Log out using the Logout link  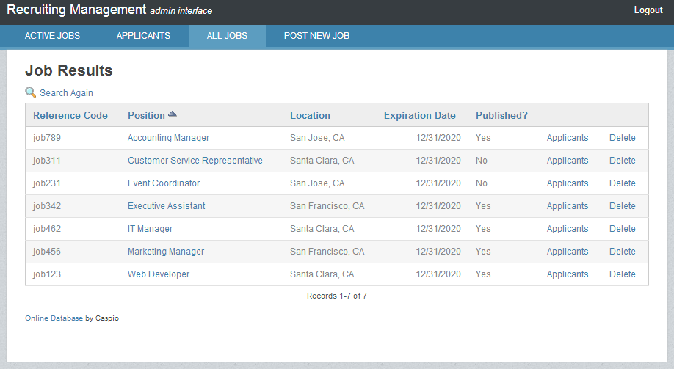pyautogui.click(x=648, y=10)
